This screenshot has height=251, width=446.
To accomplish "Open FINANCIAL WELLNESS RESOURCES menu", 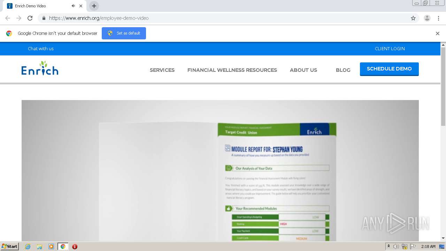I will (x=232, y=70).
